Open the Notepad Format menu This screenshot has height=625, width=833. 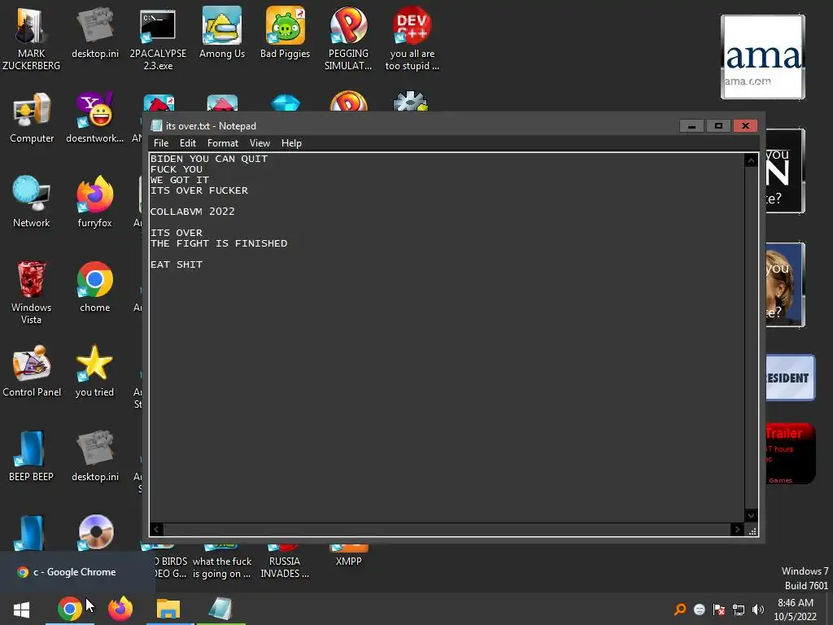[223, 143]
